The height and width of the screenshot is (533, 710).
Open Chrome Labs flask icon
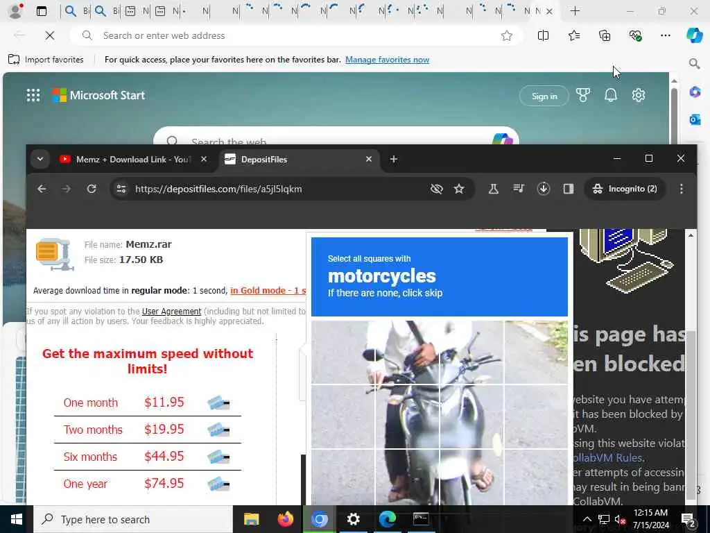tap(494, 189)
